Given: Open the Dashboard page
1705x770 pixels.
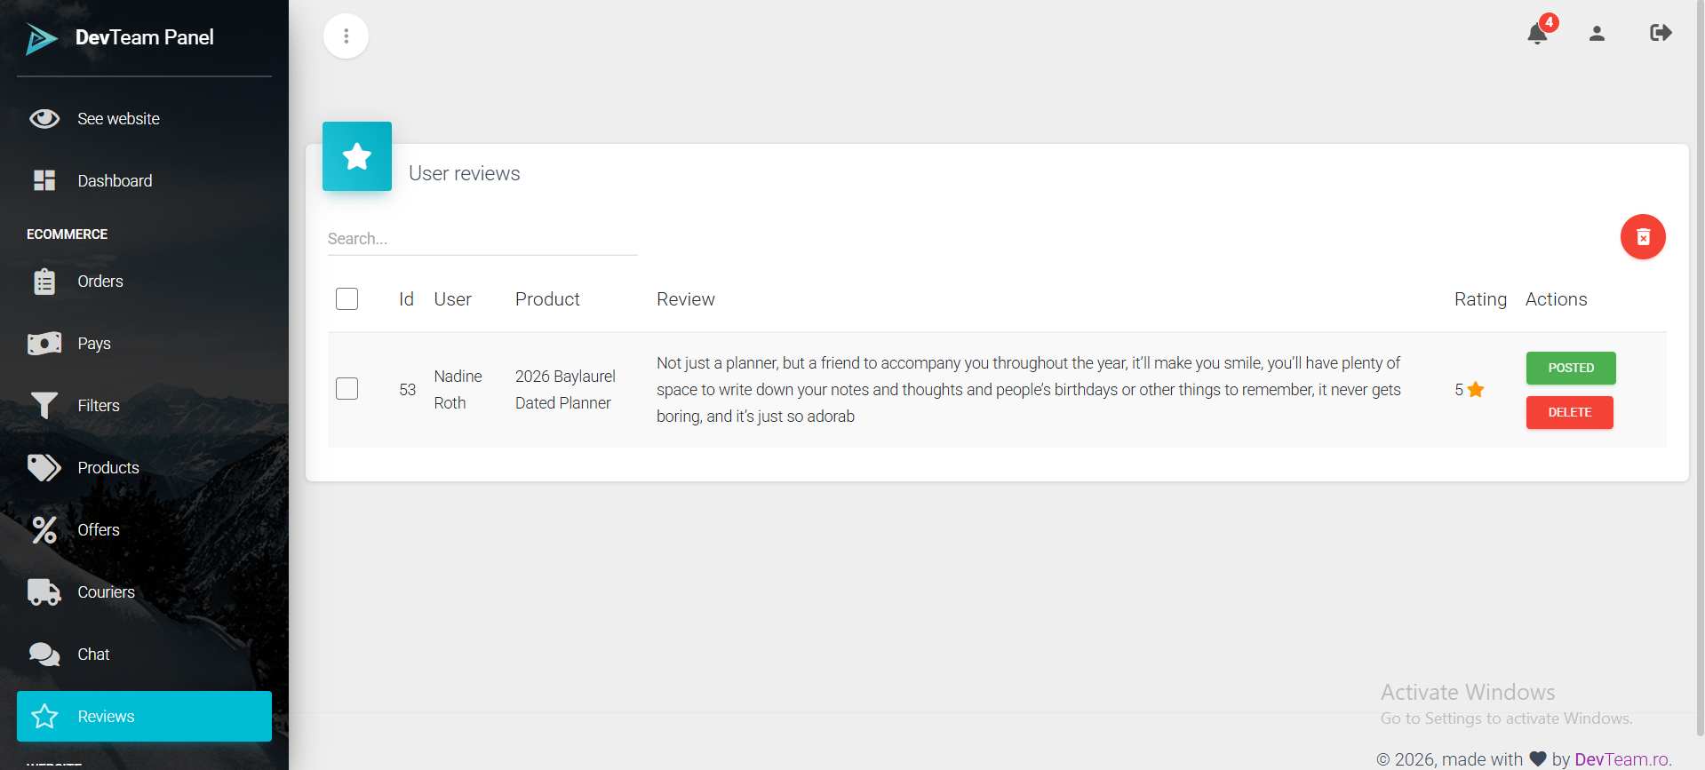Looking at the screenshot, I should pyautogui.click(x=115, y=181).
